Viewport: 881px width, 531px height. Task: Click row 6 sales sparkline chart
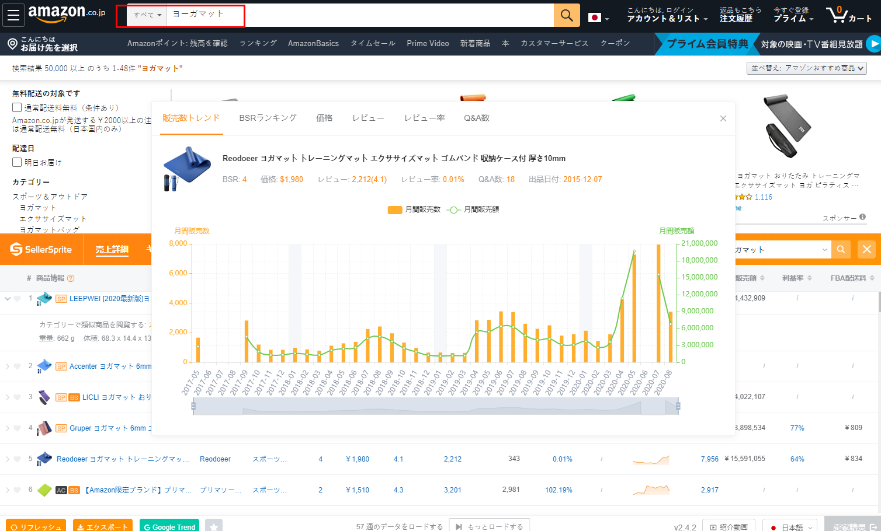tap(651, 490)
